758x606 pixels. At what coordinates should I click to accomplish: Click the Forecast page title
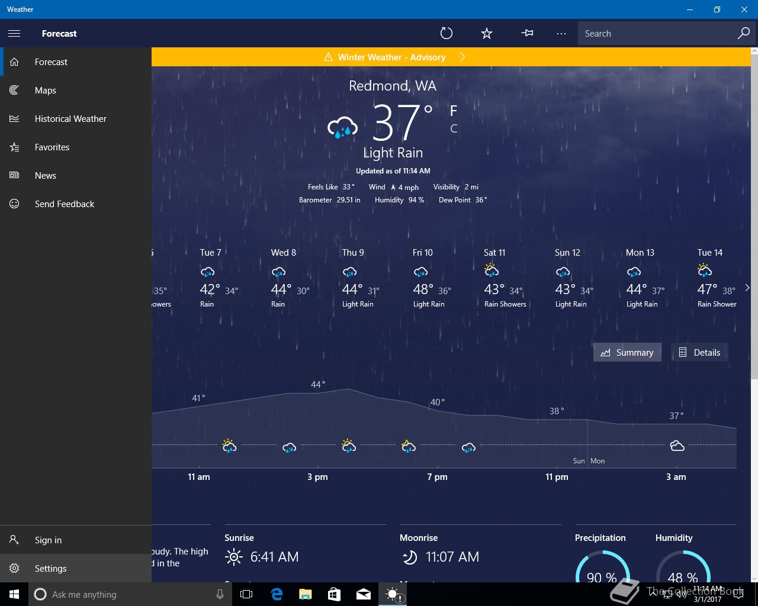tap(59, 33)
